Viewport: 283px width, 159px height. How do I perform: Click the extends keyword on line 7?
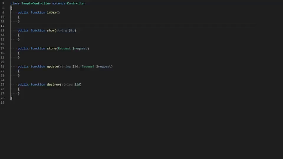[59, 3]
